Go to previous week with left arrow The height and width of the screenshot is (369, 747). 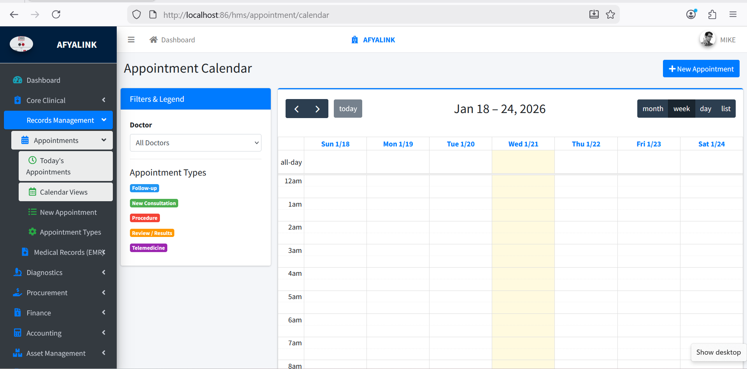point(296,109)
